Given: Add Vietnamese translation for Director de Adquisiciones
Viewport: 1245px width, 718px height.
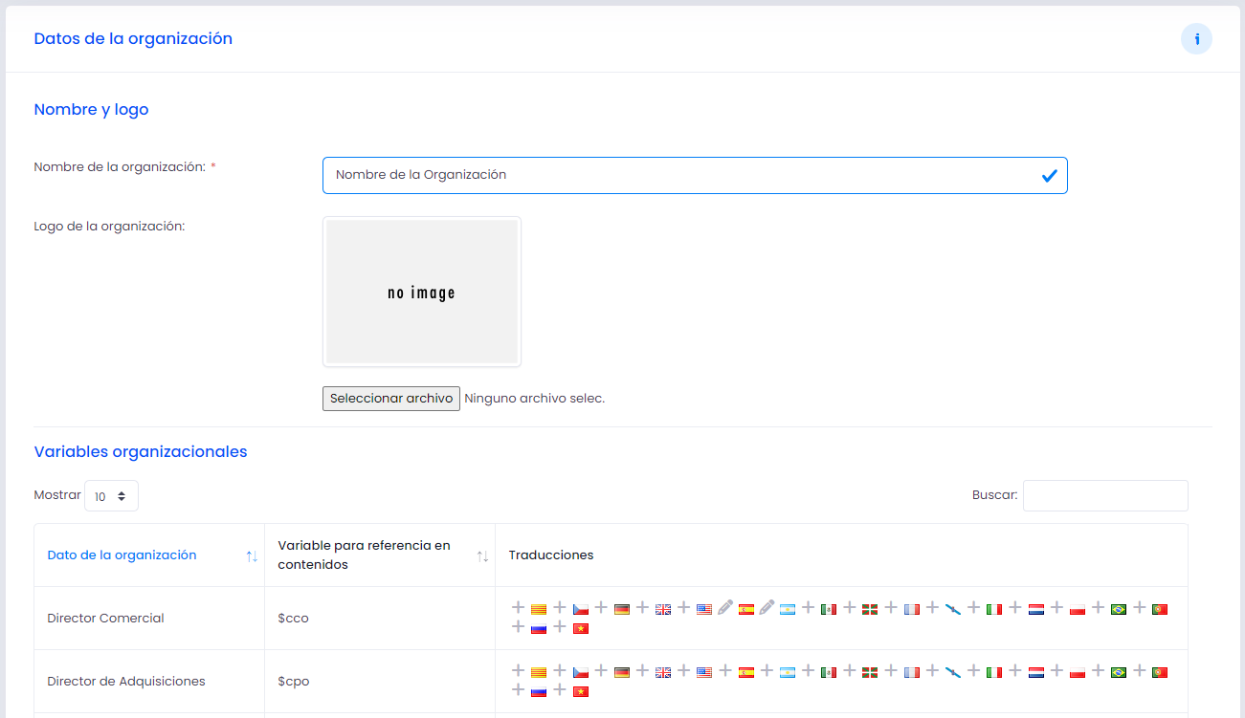Looking at the screenshot, I should click(x=560, y=690).
